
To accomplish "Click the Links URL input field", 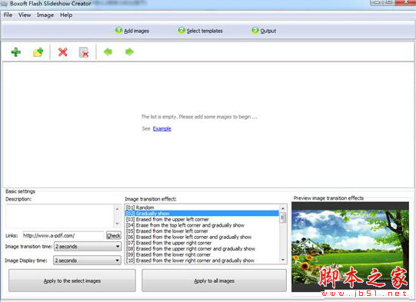I will click(63, 235).
